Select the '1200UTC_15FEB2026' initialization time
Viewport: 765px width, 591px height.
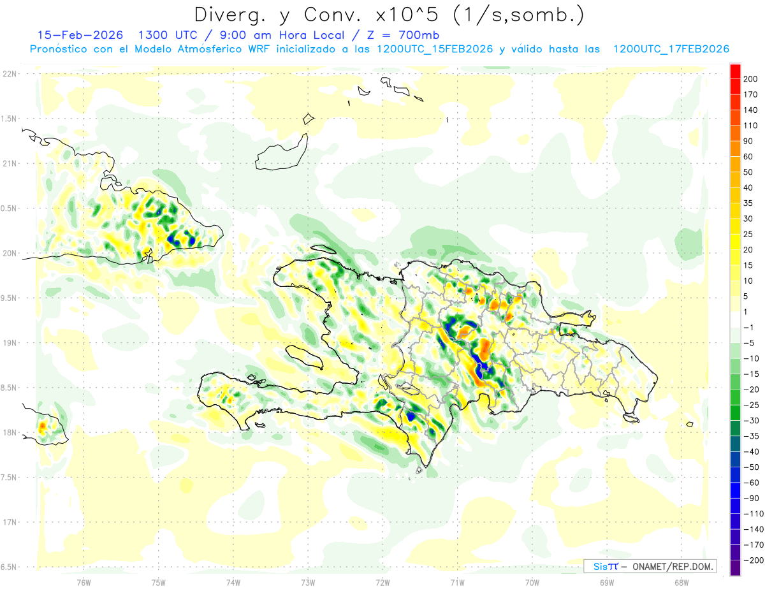(x=435, y=49)
